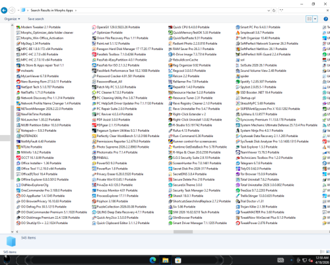Select Reg Organizer 9.92 Portable
This screenshot has height=265, width=330.
(189, 65)
